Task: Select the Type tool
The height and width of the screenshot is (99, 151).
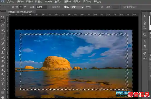Action: coord(3,84)
